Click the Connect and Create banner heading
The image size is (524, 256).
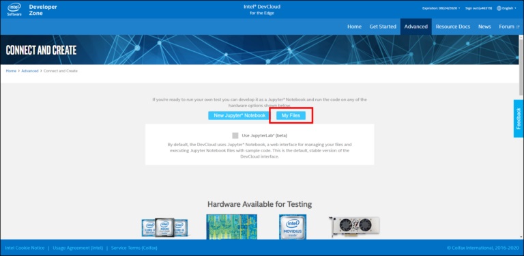(41, 50)
